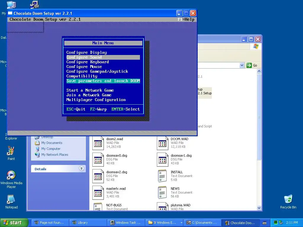
Task: Select plutonia.WAD file icon
Action: [x=162, y=206]
